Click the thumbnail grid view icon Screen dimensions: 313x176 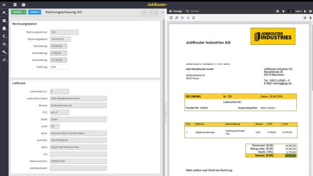[x=171, y=18]
